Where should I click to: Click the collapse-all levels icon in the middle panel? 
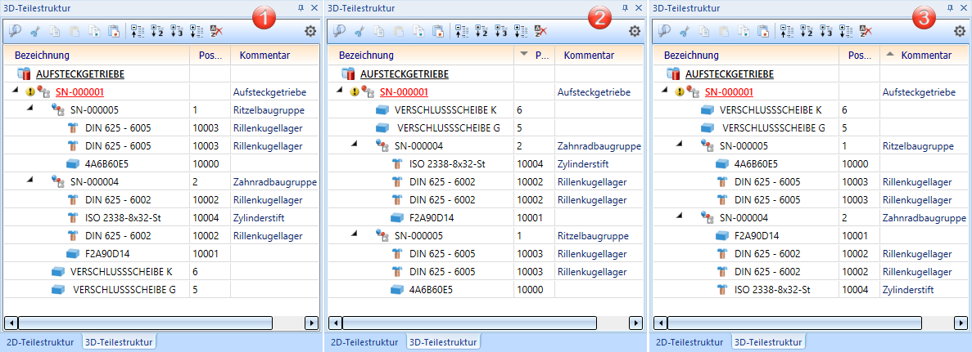click(462, 31)
